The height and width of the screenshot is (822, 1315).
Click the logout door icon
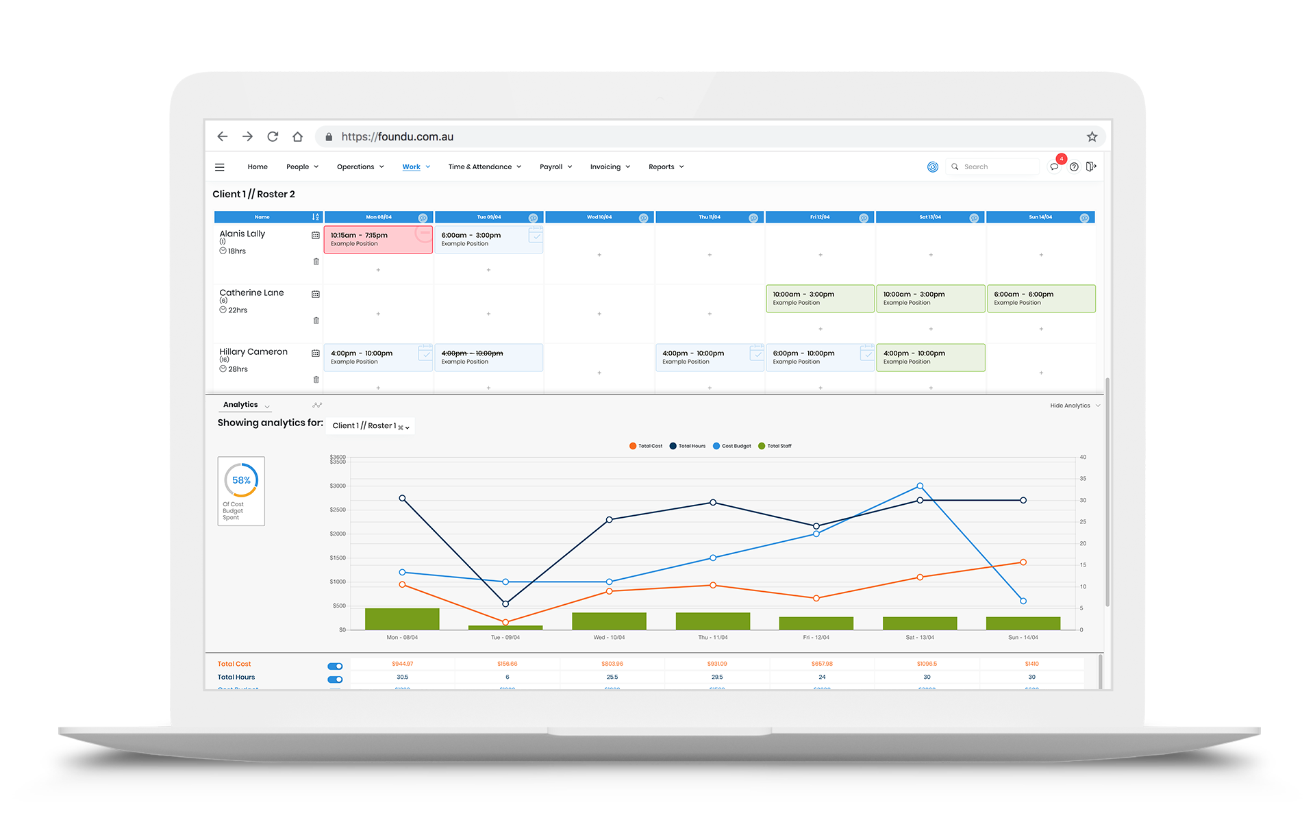(x=1091, y=166)
